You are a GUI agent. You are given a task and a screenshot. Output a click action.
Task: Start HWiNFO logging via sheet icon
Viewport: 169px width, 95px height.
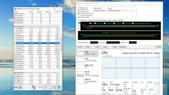pyautogui.click(x=50, y=87)
